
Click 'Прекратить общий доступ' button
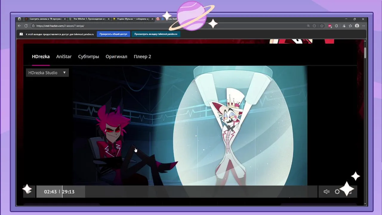113,34
